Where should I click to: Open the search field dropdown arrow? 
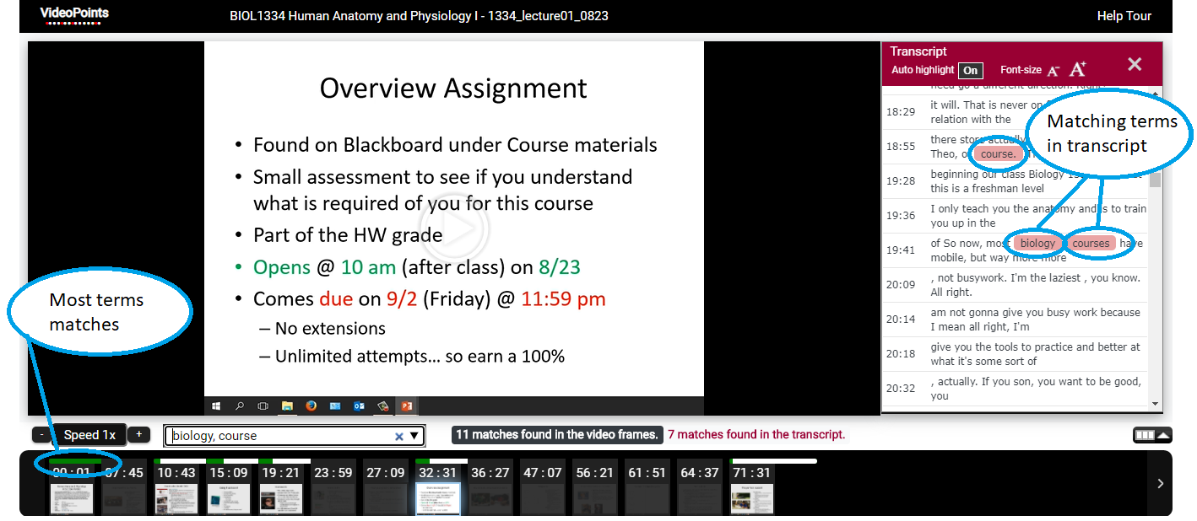(x=414, y=436)
